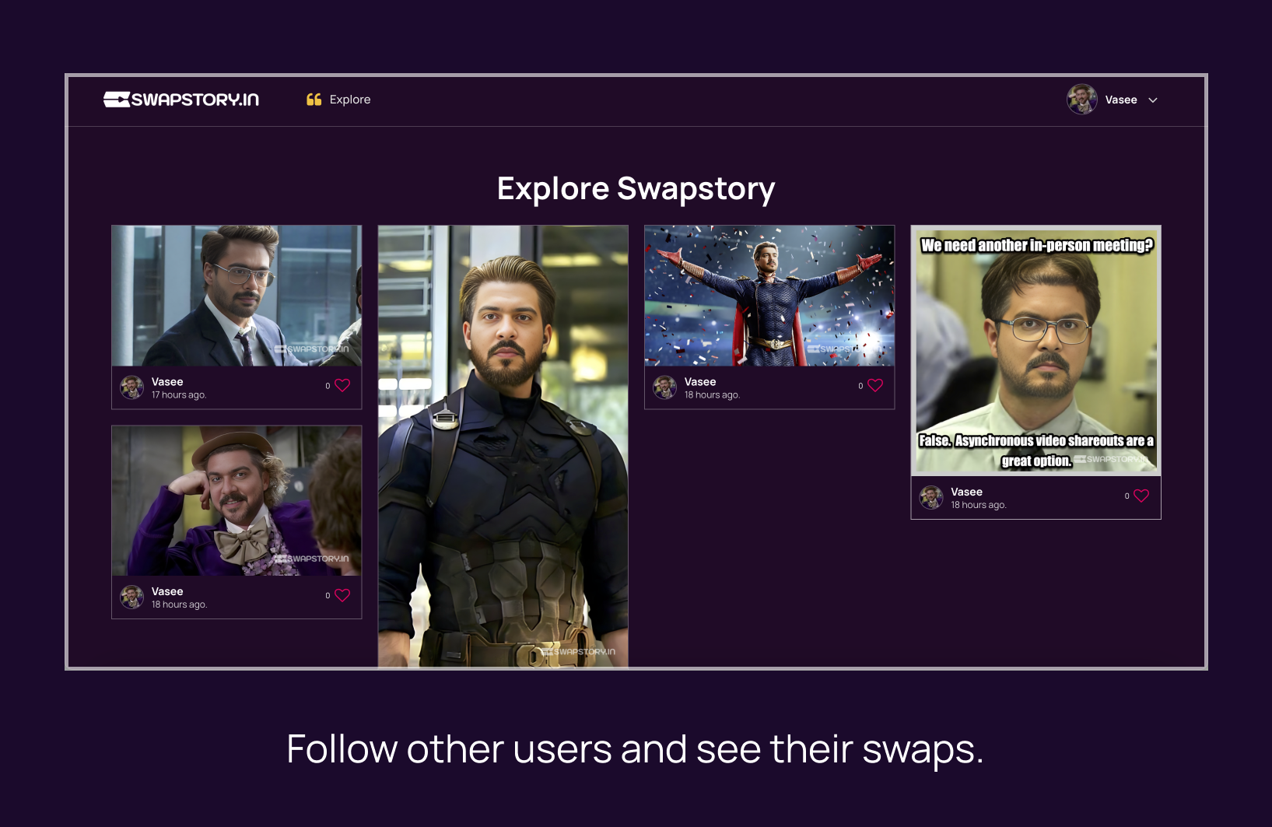Open the caped superhero confetti image
This screenshot has width=1272, height=827.
[x=769, y=296]
